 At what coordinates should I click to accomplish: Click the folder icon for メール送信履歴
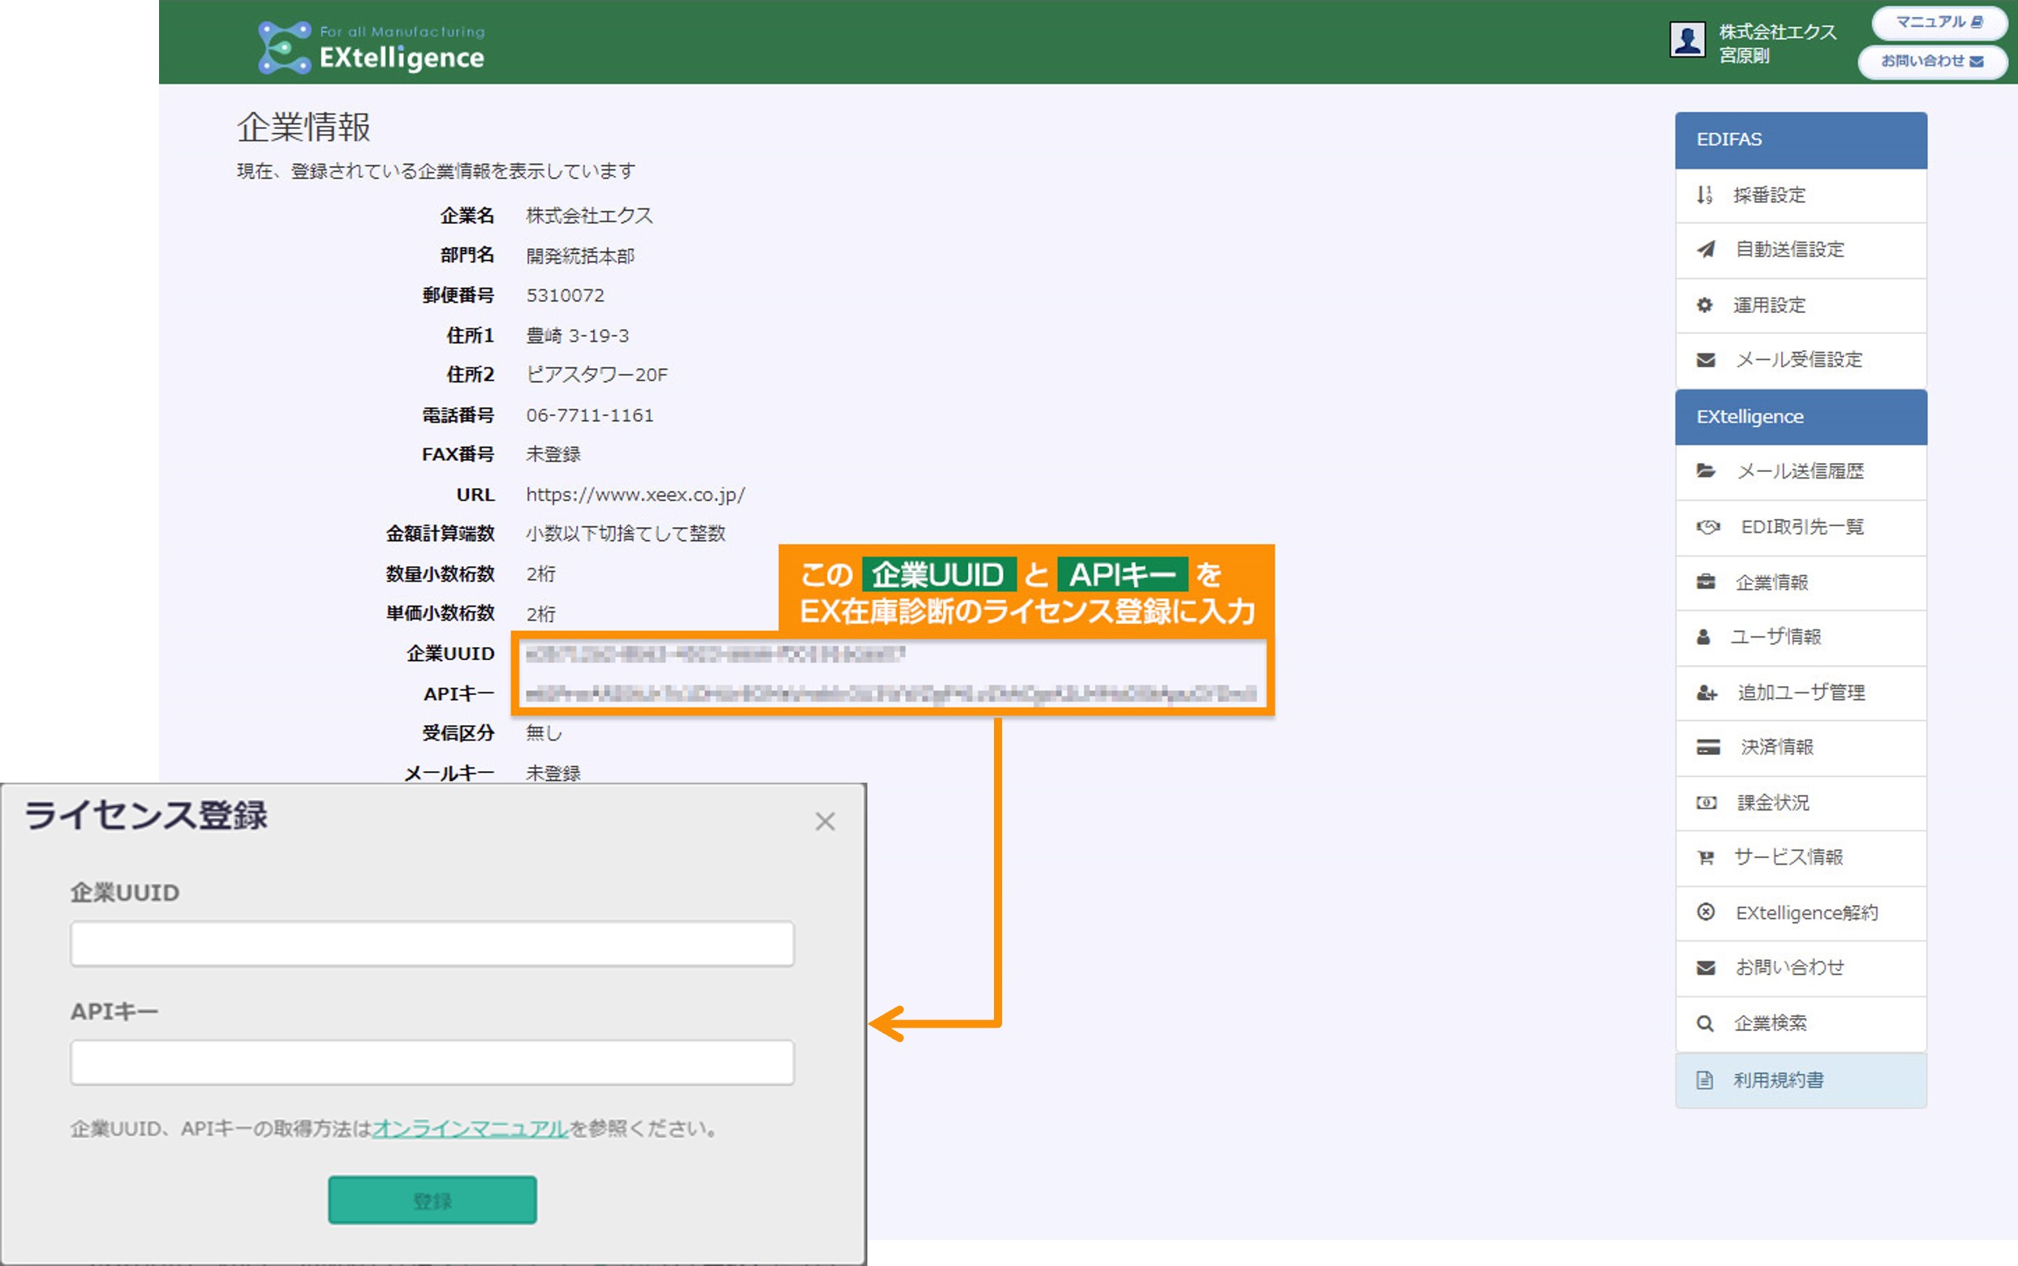(1706, 470)
